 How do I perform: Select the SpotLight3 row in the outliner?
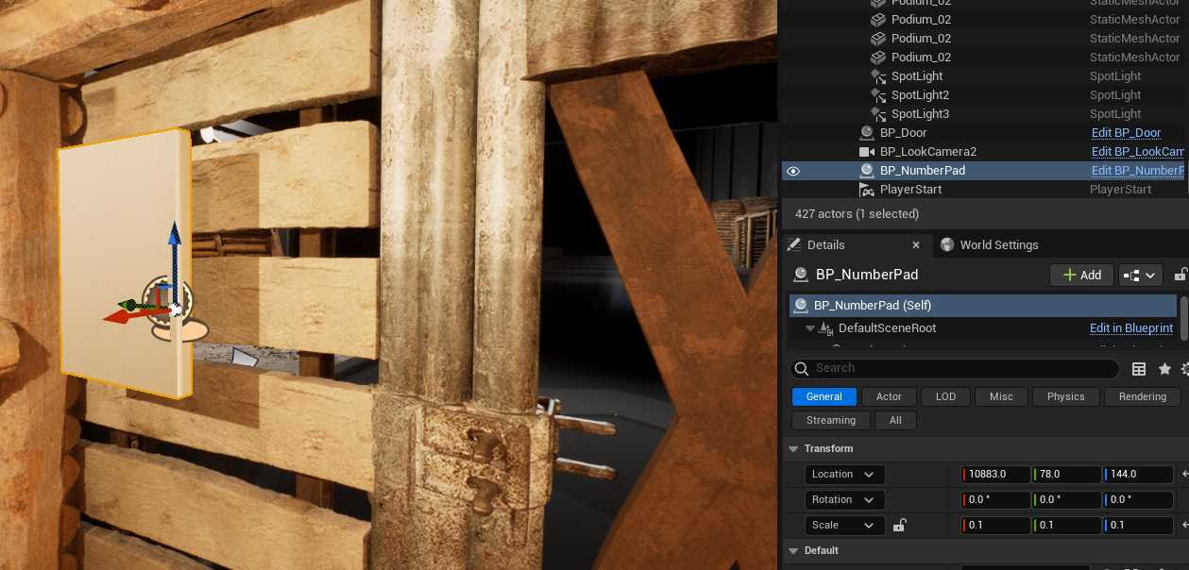(x=983, y=114)
